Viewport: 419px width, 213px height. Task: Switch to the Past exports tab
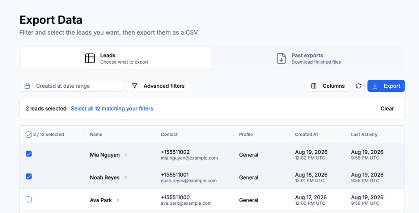point(308,58)
